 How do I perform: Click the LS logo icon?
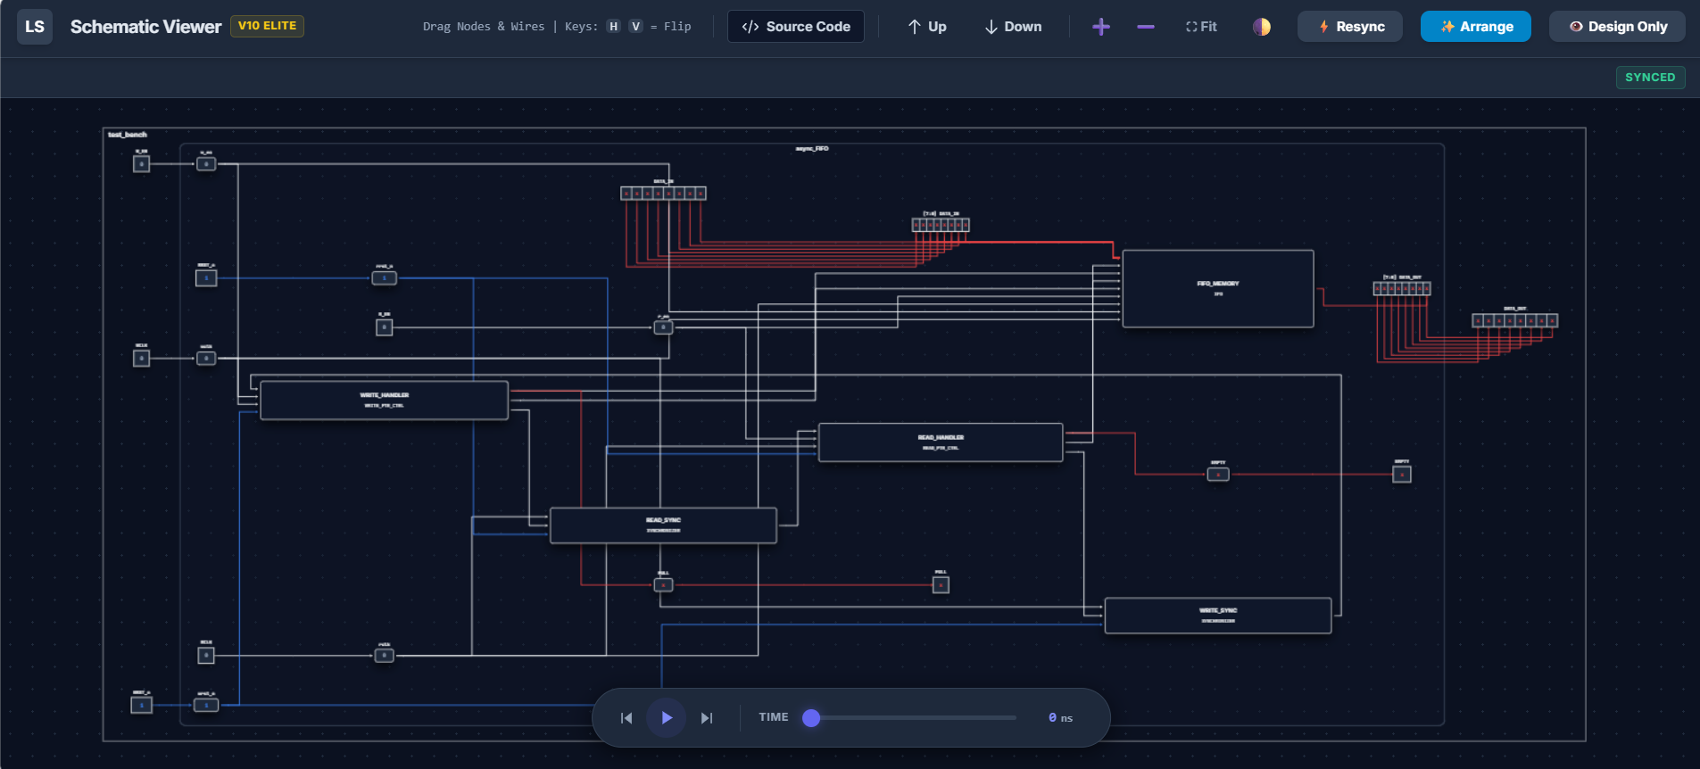pyautogui.click(x=35, y=27)
